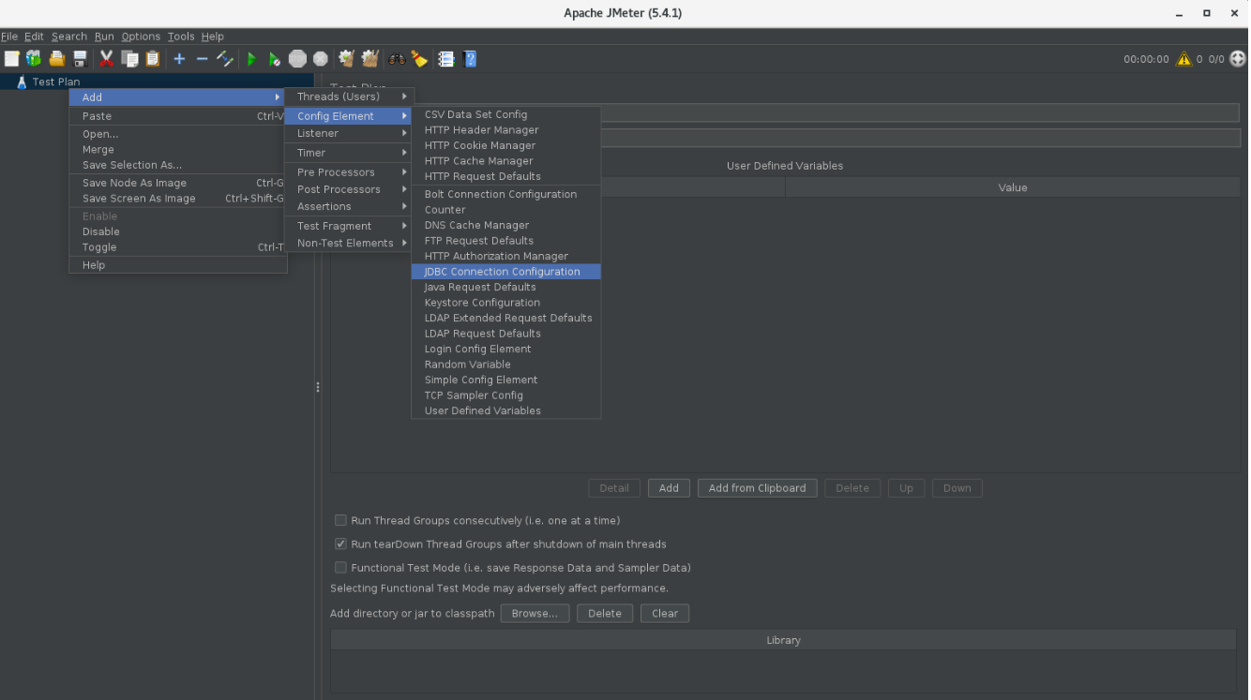
Task: Open the File menu
Action: 9,37
